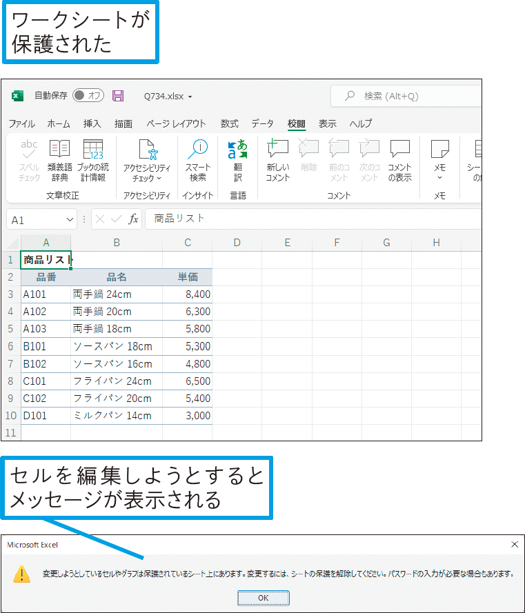Switch to the ホーム tab

coord(59,124)
